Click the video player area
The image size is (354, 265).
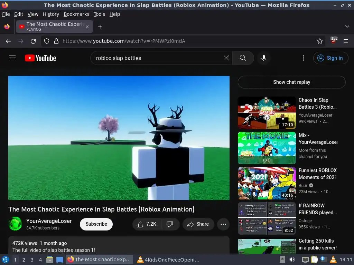(119, 138)
